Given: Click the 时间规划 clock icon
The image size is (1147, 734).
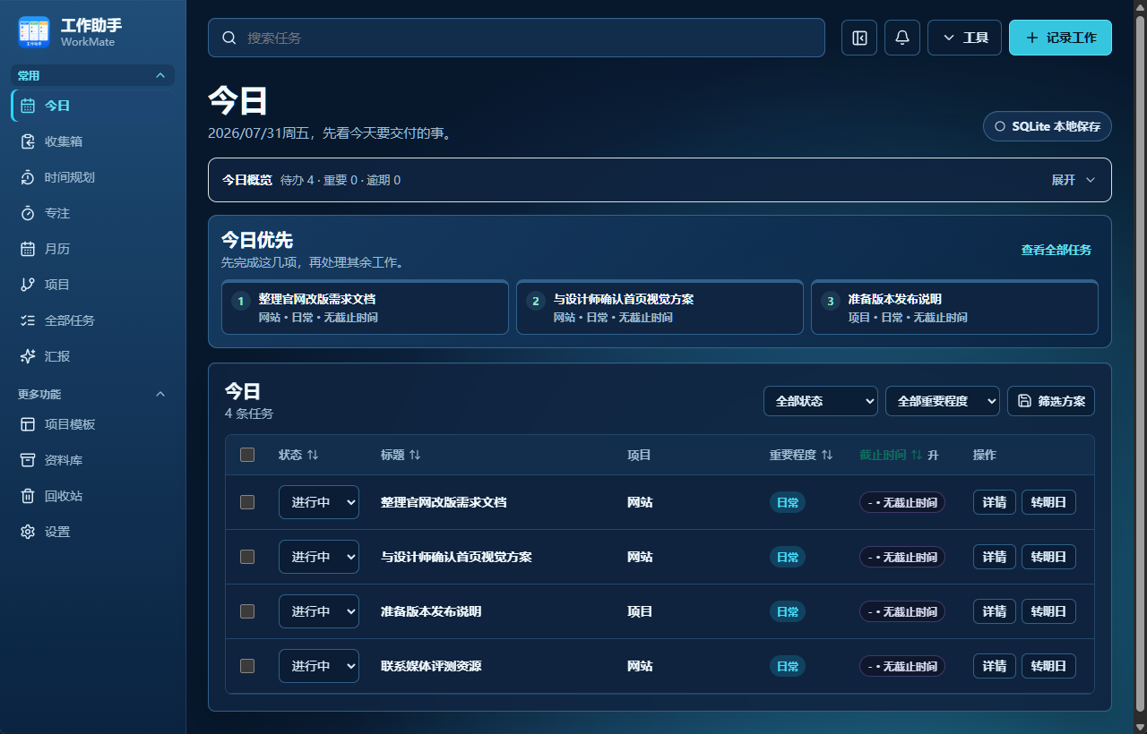Looking at the screenshot, I should [28, 177].
